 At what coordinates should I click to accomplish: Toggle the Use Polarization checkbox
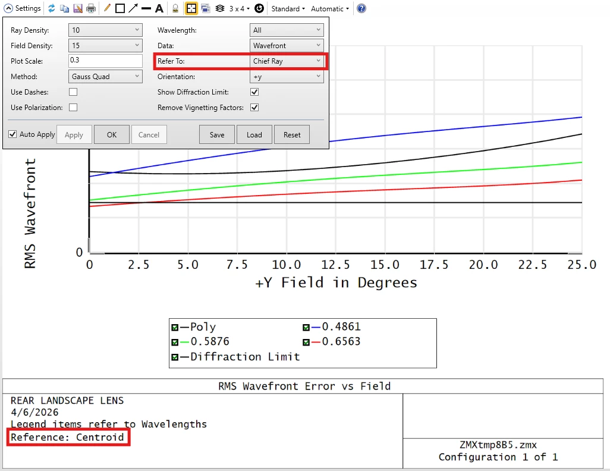click(73, 108)
